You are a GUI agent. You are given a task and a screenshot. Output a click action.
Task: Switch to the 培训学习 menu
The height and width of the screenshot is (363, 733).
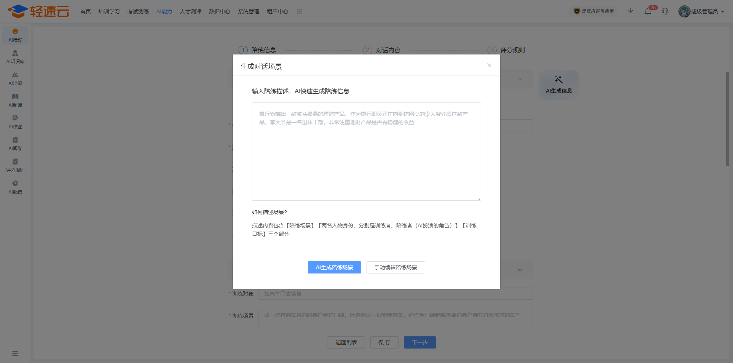[x=109, y=11]
